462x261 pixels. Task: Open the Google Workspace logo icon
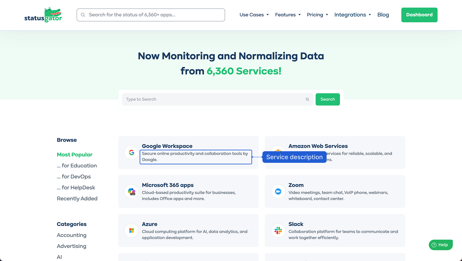(132, 152)
